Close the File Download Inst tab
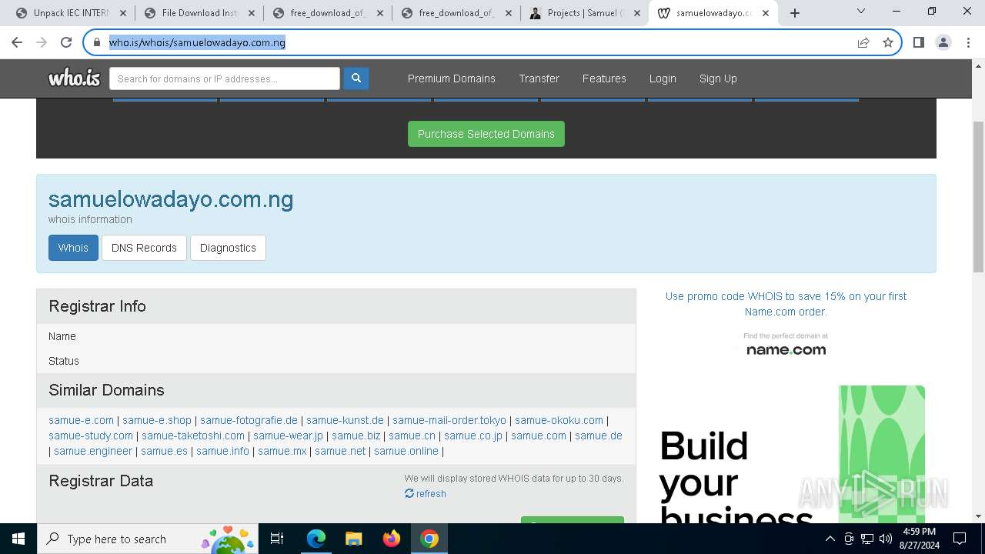This screenshot has width=985, height=554. pos(252,13)
